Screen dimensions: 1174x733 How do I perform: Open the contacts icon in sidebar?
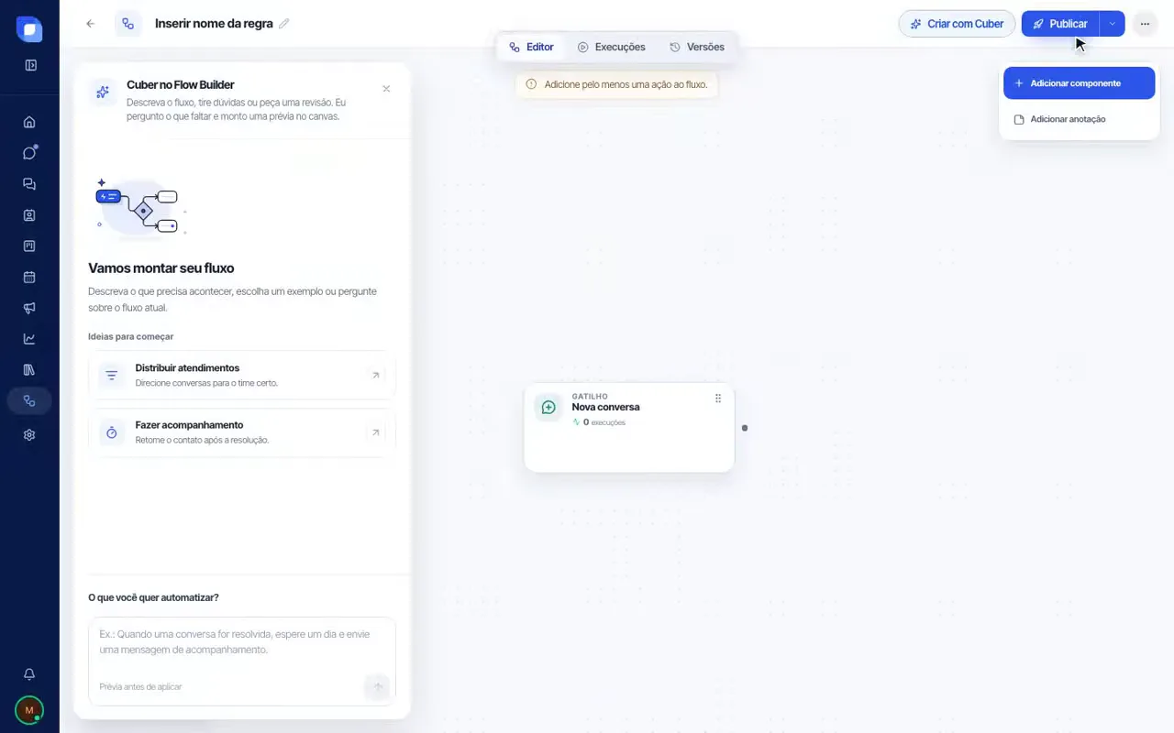click(x=29, y=215)
